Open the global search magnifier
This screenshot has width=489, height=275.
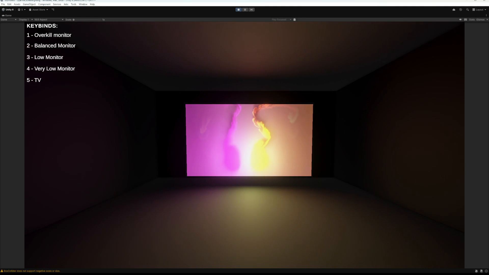click(x=468, y=10)
